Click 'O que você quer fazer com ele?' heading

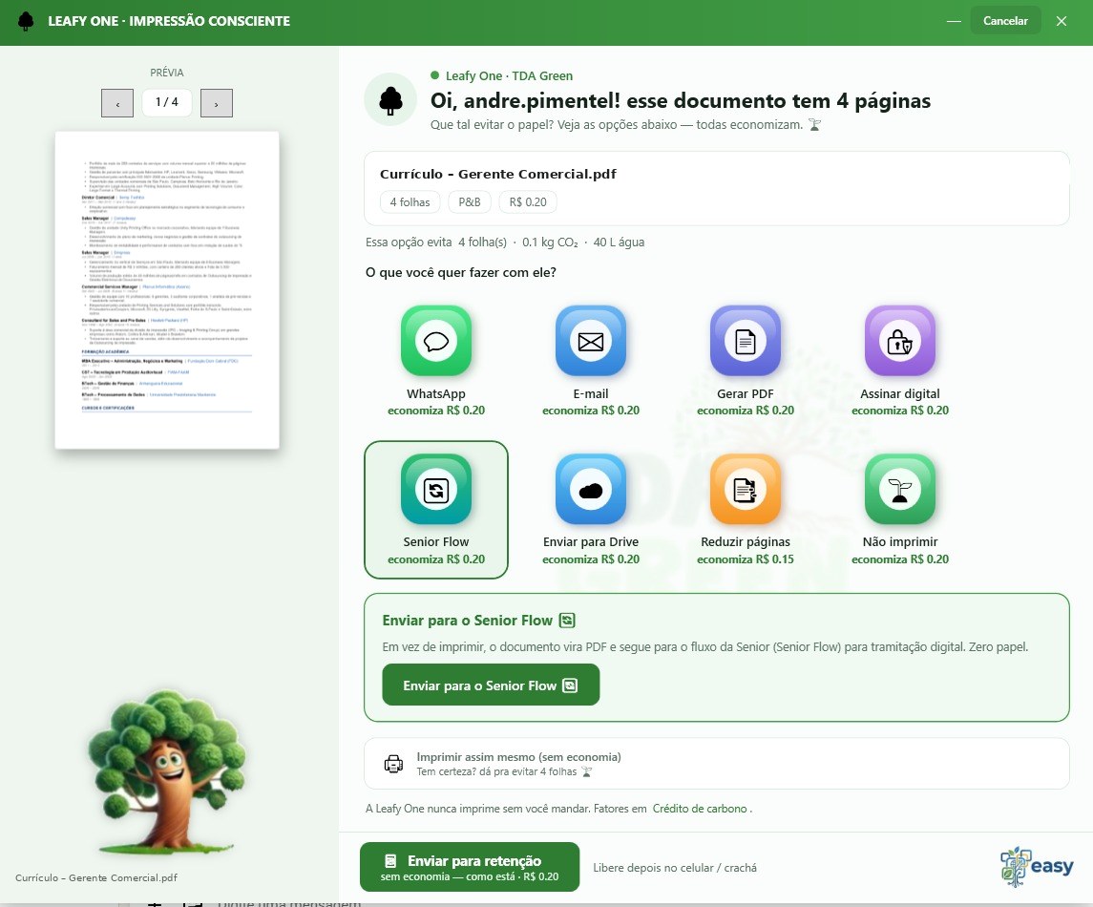coord(461,273)
